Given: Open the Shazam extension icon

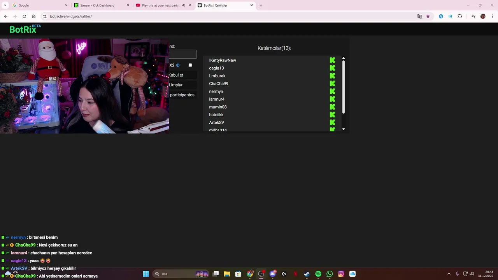Looking at the screenshot, I should 441,16.
